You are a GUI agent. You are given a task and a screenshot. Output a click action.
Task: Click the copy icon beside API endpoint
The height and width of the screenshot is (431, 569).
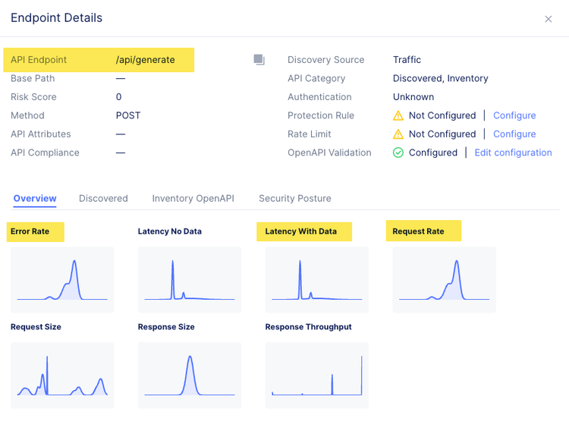click(x=259, y=60)
